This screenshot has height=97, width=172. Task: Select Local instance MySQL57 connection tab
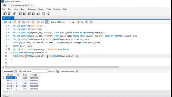(x=20, y=5)
